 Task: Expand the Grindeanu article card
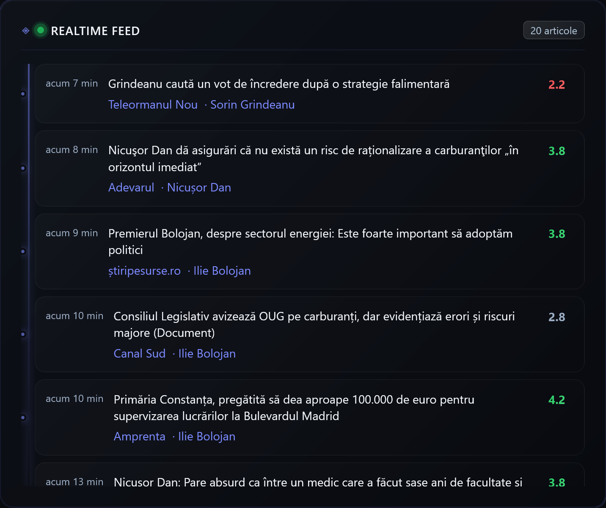[x=310, y=94]
